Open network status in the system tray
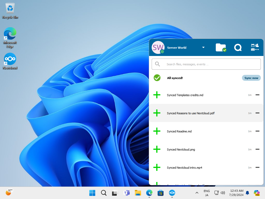The height and width of the screenshot is (199, 265). (x=217, y=193)
